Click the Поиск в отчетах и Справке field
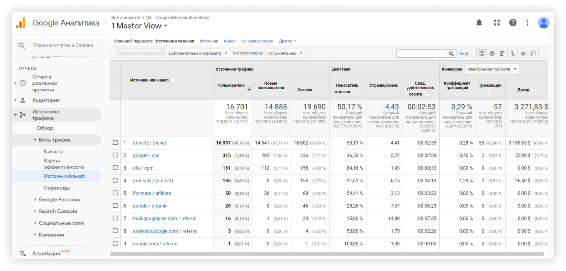Viewport: 566px width, 271px height. pos(64,45)
